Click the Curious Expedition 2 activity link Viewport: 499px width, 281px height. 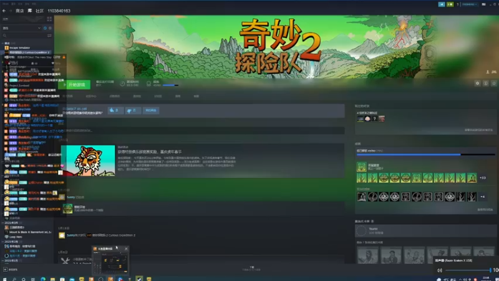click(x=114, y=235)
